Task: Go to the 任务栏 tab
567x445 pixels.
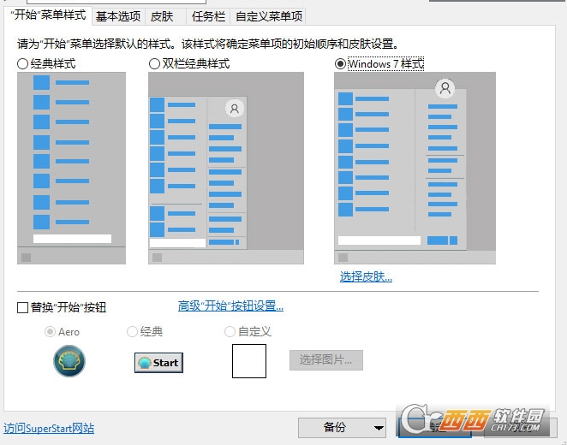Action: point(208,16)
